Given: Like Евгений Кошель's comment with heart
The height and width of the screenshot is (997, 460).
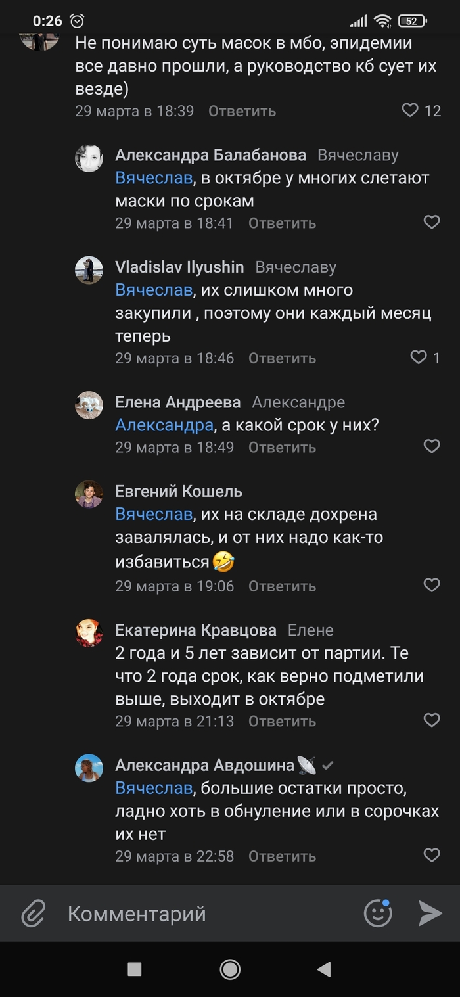Looking at the screenshot, I should click(x=432, y=585).
